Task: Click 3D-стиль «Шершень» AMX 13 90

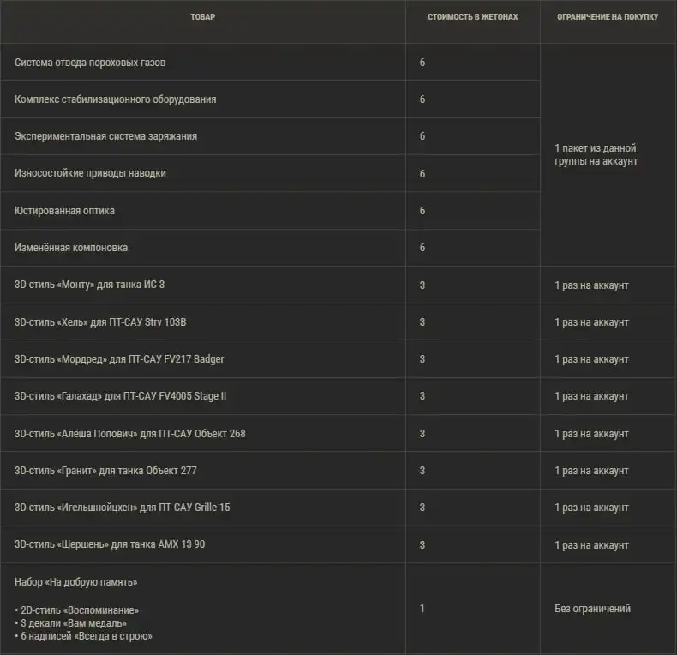Action: tap(110, 544)
